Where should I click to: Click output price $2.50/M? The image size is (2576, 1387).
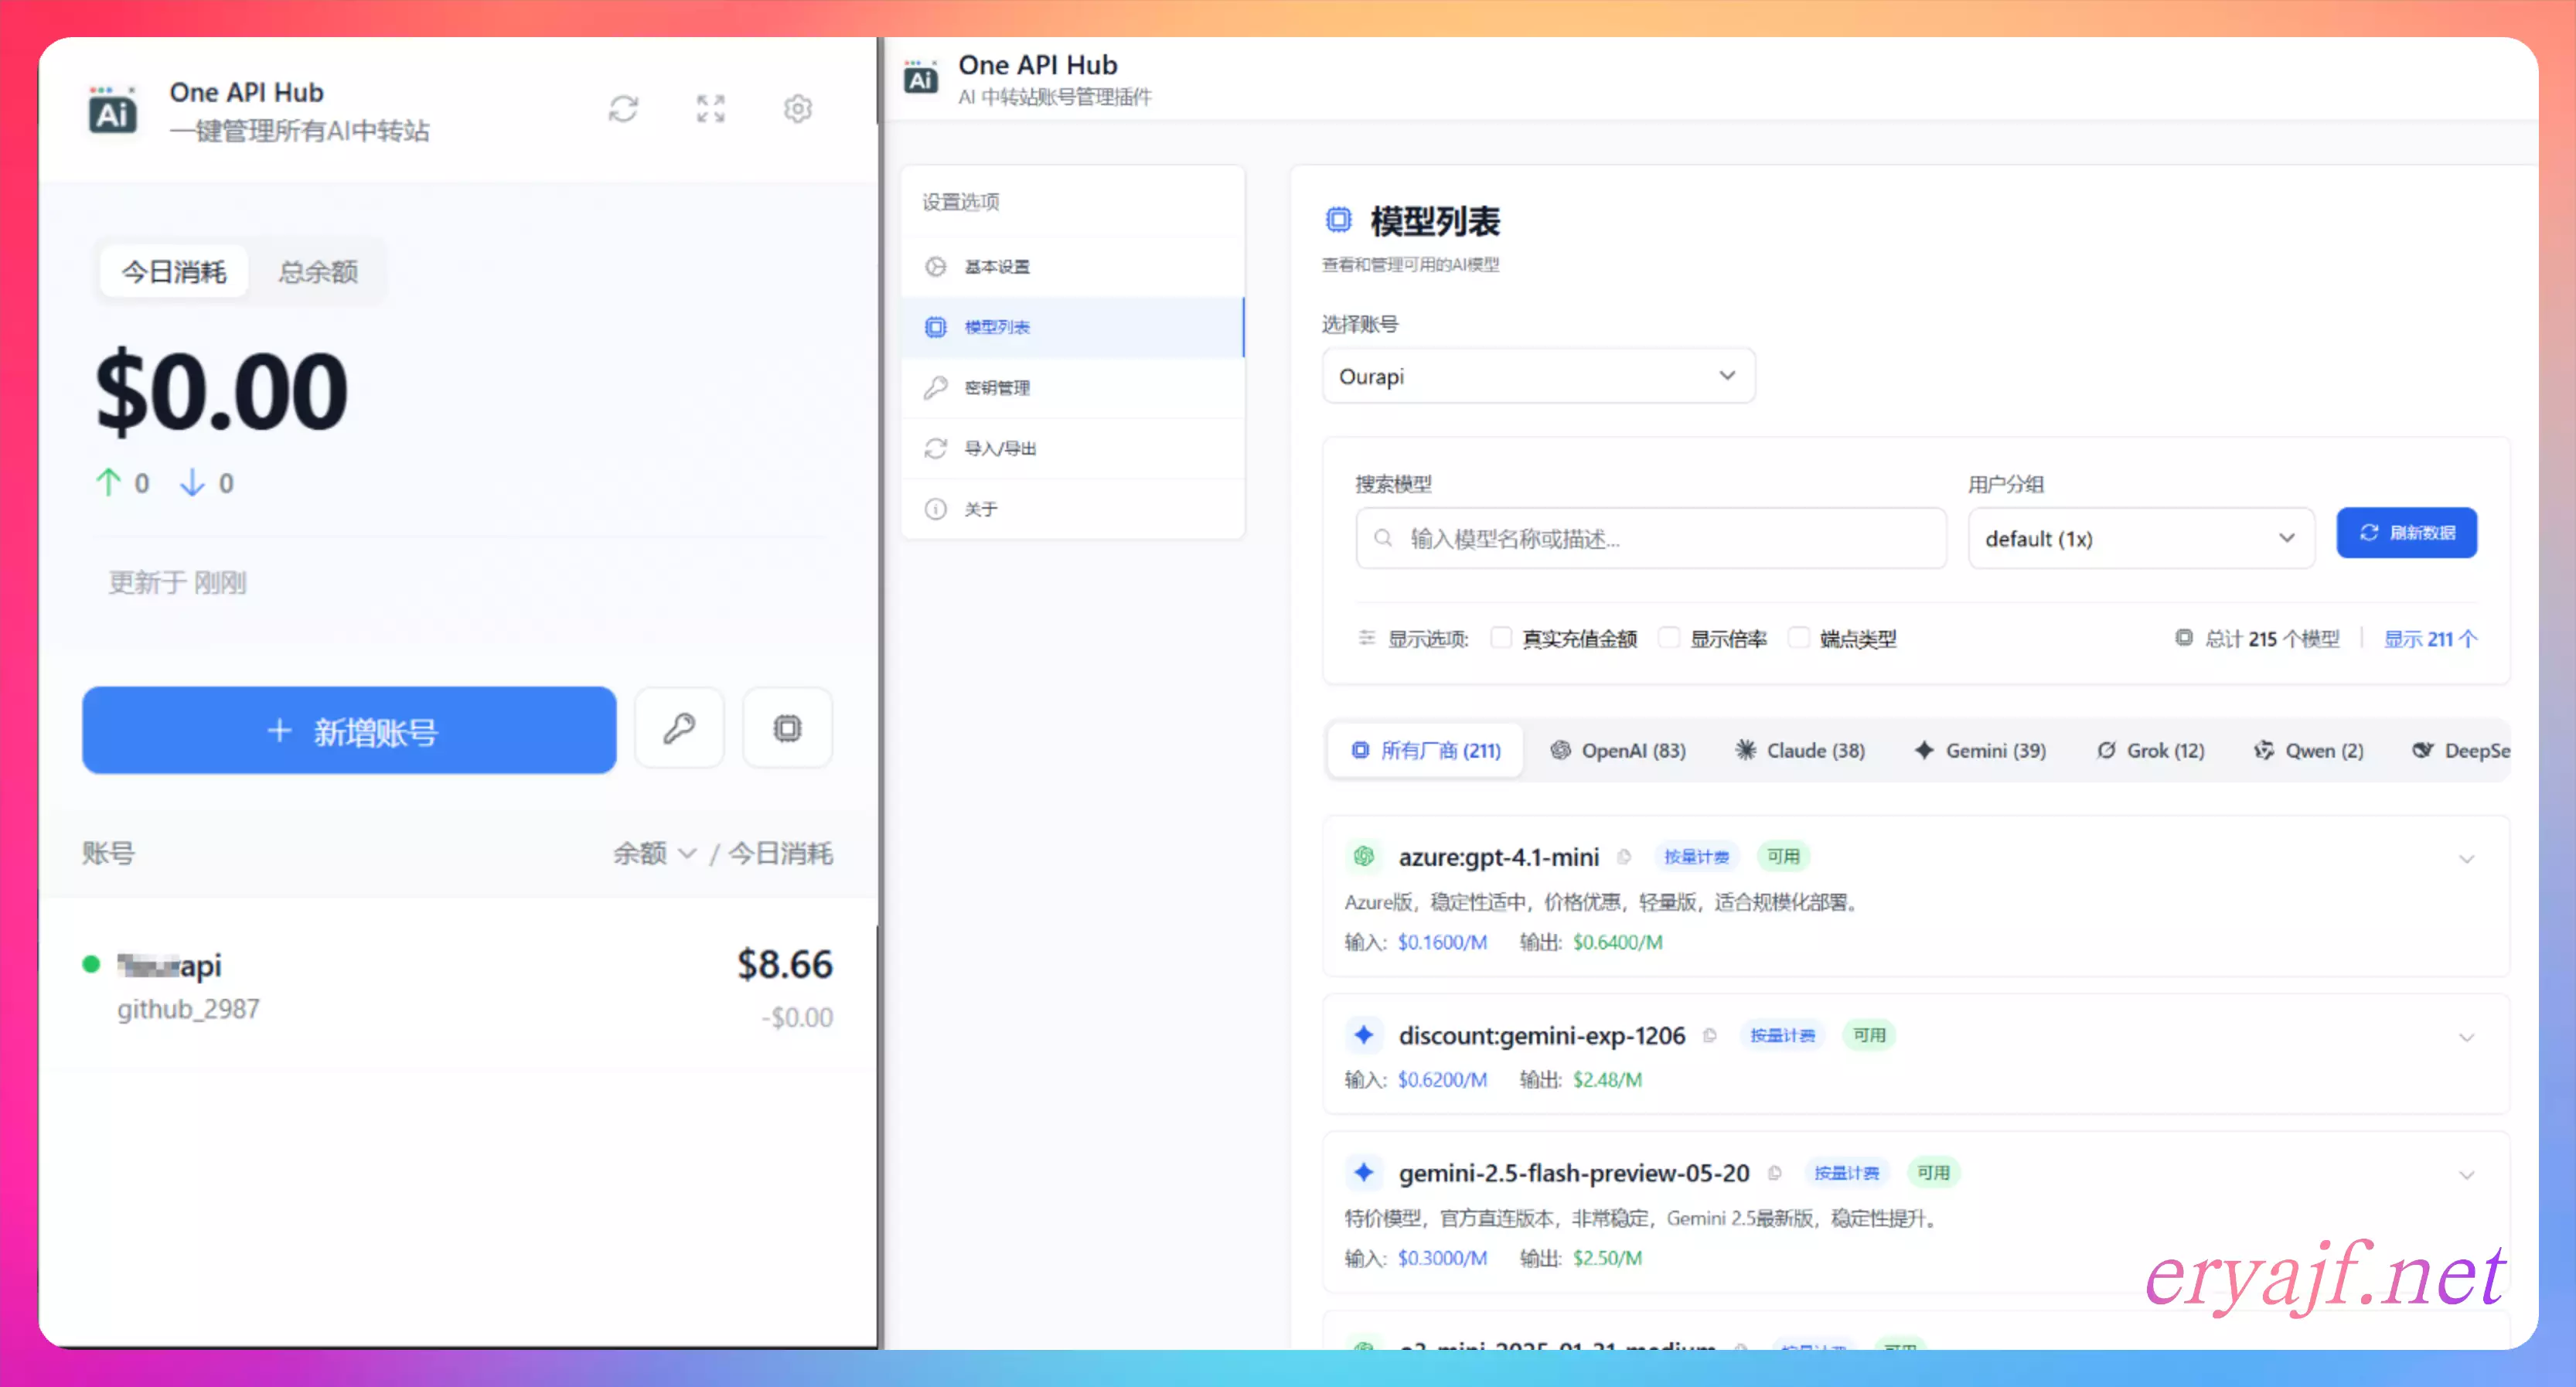[1607, 1258]
